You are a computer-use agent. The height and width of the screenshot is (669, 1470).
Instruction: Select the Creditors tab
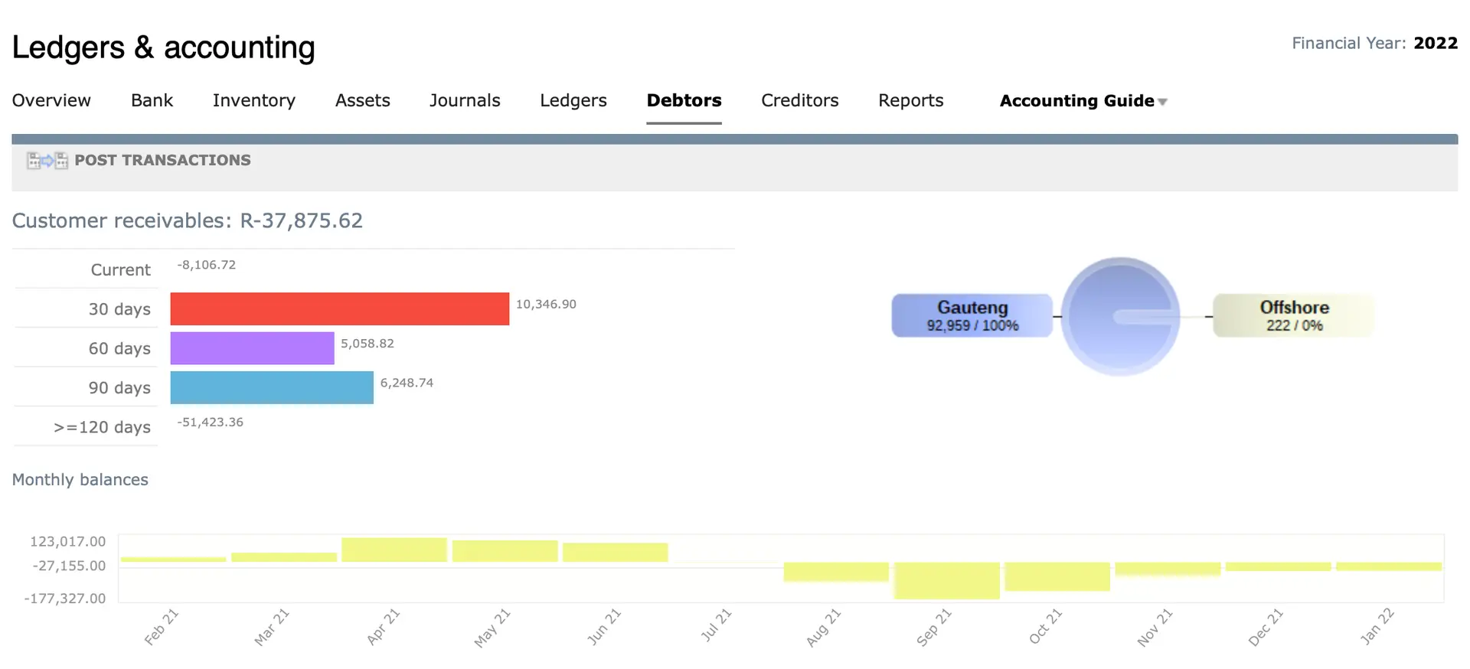(x=799, y=100)
